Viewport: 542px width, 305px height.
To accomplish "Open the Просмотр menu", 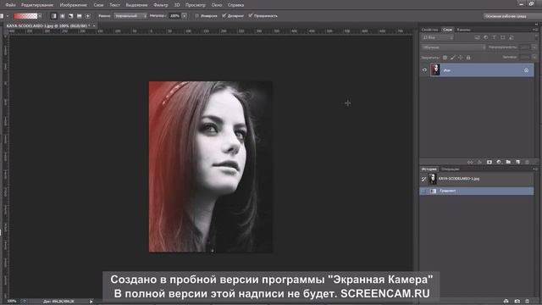I will pyautogui.click(x=196, y=5).
